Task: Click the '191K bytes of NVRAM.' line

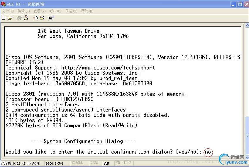Action: click(x=35, y=120)
